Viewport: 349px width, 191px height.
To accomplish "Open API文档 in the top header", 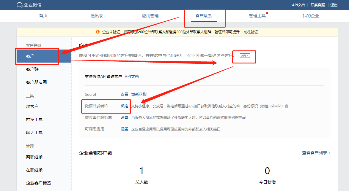I will [298, 5].
